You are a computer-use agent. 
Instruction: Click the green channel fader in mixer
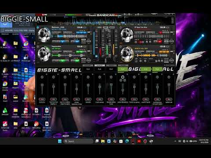[x=107, y=50]
